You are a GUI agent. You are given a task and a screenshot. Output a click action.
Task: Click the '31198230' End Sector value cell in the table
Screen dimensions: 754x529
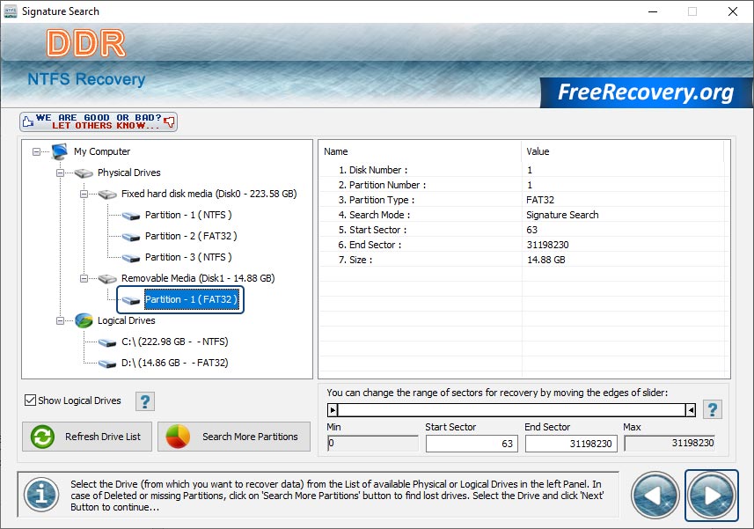pos(547,245)
